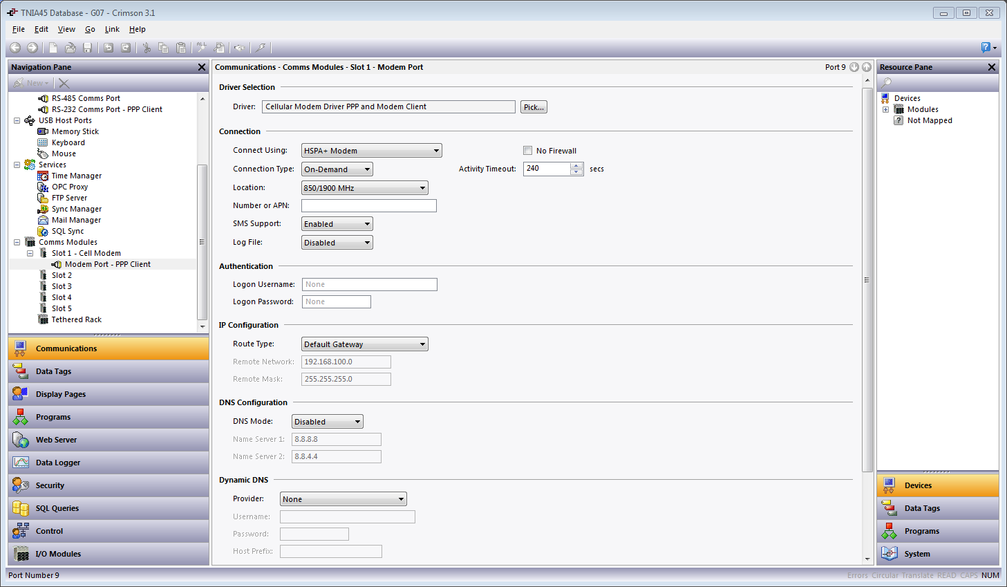Open the Go menu
Image resolution: width=1007 pixels, height=587 pixels.
(90, 29)
